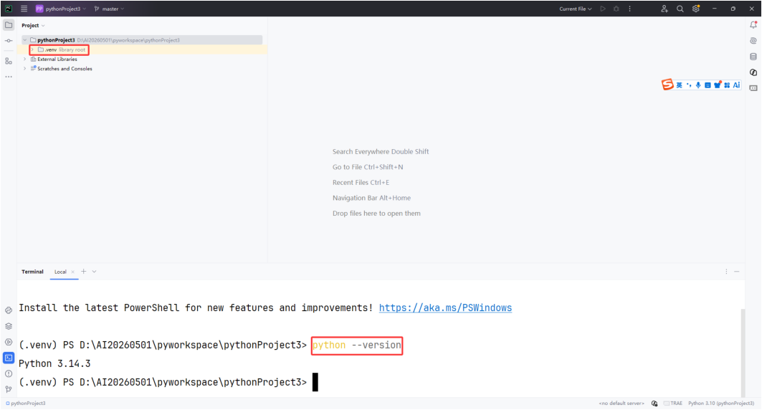Click the Debug bug icon
Screen dimensions: 762x410
click(x=616, y=9)
